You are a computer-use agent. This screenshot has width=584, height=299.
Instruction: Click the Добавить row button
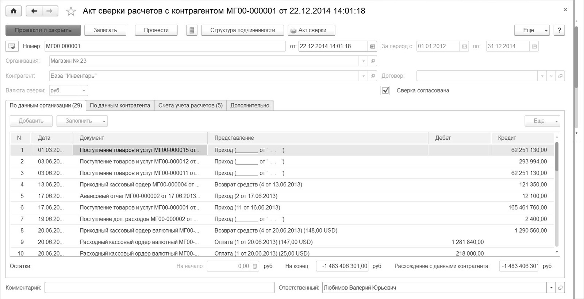pos(31,121)
